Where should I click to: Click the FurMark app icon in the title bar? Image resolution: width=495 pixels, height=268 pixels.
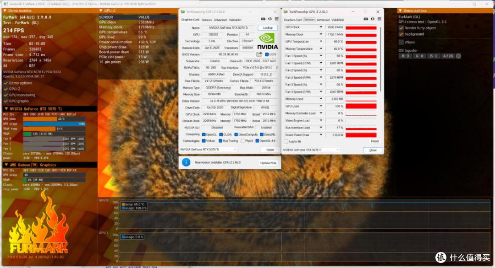click(5, 4)
